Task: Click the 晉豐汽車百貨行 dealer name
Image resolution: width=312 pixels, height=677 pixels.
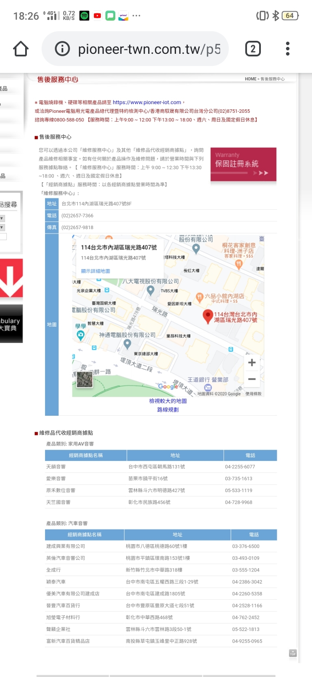Action: pyautogui.click(x=63, y=605)
